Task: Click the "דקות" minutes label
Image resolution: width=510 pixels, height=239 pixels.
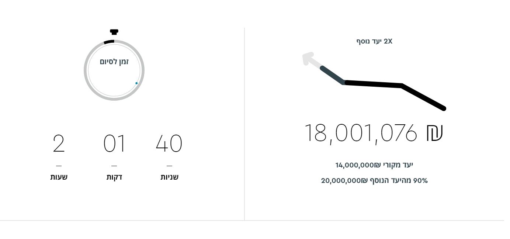Action: point(114,177)
